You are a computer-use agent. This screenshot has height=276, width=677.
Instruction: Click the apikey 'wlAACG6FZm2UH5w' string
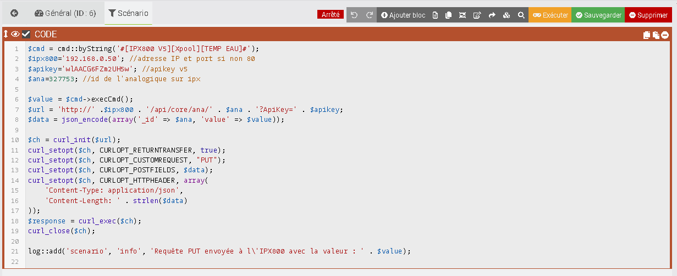click(99, 69)
